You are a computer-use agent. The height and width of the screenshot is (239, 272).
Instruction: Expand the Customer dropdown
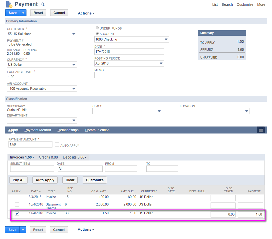pos(74,34)
